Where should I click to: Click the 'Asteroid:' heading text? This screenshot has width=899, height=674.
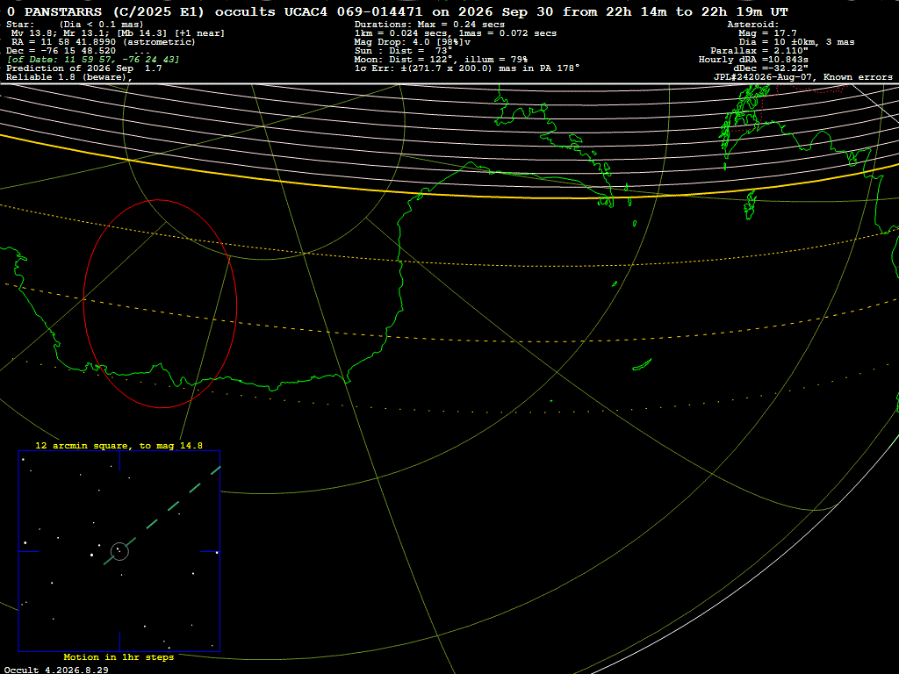pos(752,25)
